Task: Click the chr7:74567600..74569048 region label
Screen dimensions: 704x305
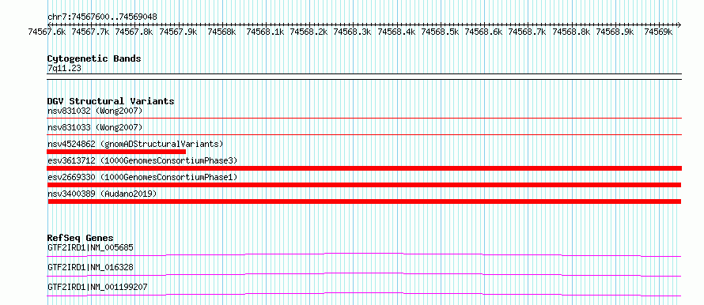Action: (x=102, y=17)
